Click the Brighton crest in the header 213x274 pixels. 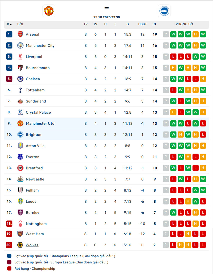click(164, 11)
